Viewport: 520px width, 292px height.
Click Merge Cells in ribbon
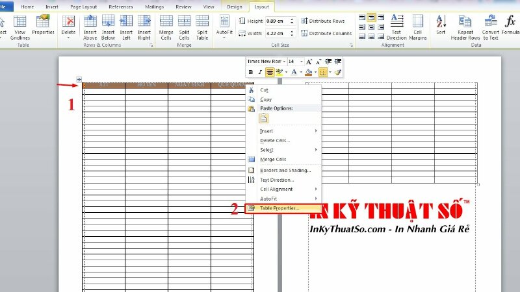(166, 28)
